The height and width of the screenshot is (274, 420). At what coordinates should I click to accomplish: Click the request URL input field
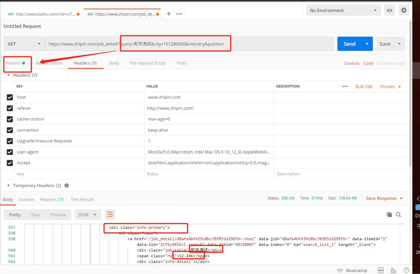[x=189, y=44]
